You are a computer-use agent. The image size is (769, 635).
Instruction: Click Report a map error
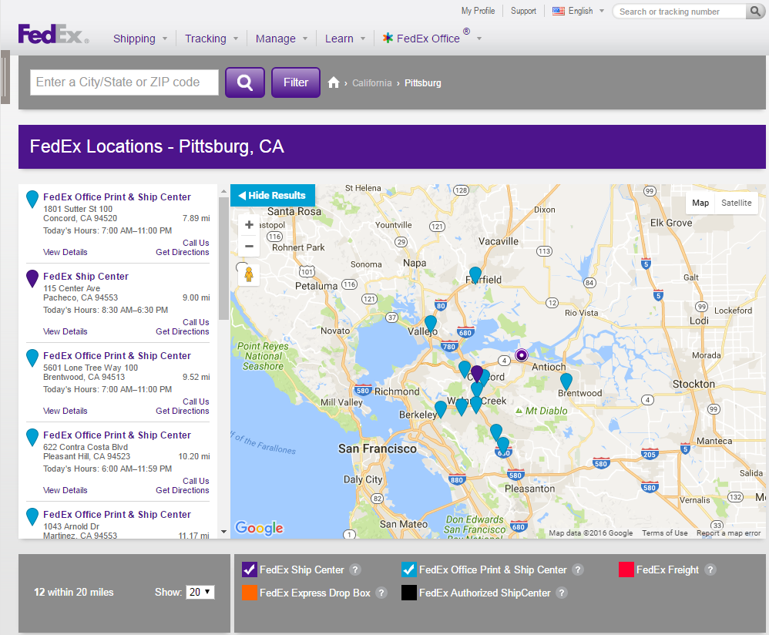point(728,533)
